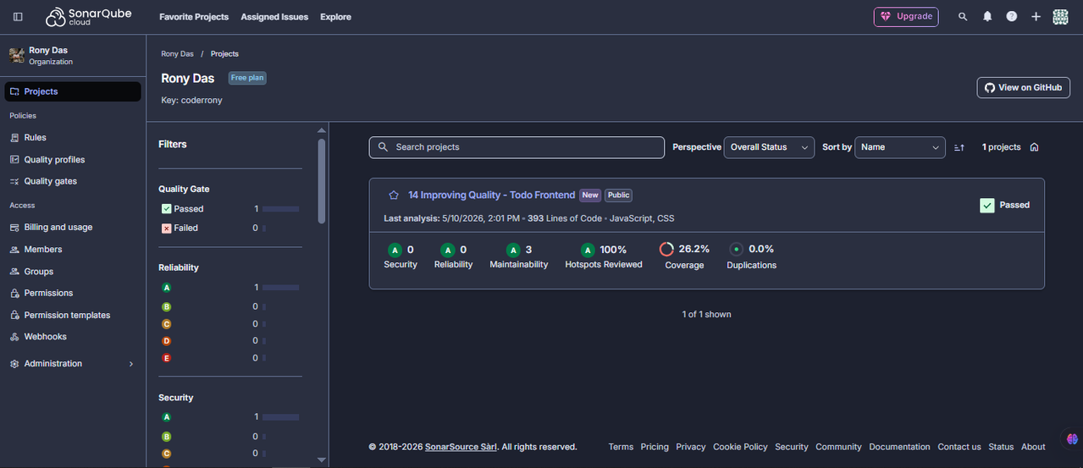Toggle the sidebar collapse icon
The image size is (1083, 468).
(18, 17)
